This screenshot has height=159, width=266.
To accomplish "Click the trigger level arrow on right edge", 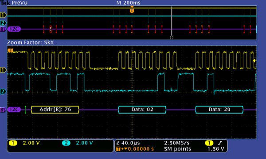I will [254, 61].
